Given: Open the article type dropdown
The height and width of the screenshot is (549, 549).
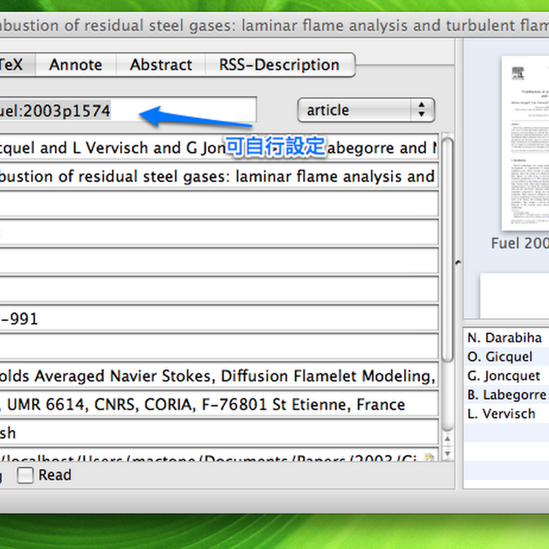Looking at the screenshot, I should pyautogui.click(x=365, y=110).
